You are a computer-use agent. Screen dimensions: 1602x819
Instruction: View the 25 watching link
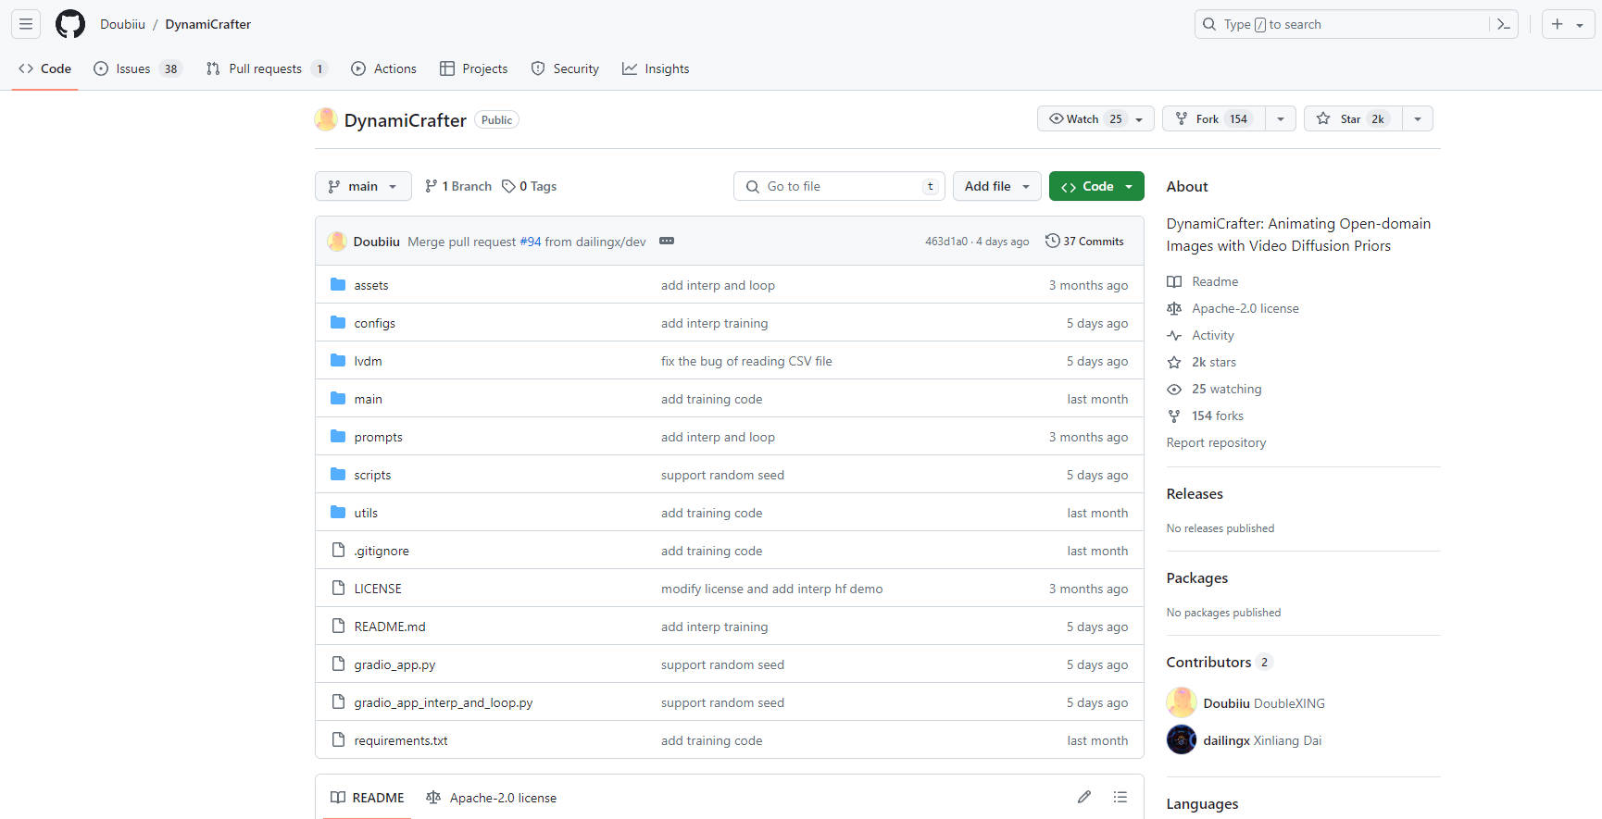click(1214, 389)
